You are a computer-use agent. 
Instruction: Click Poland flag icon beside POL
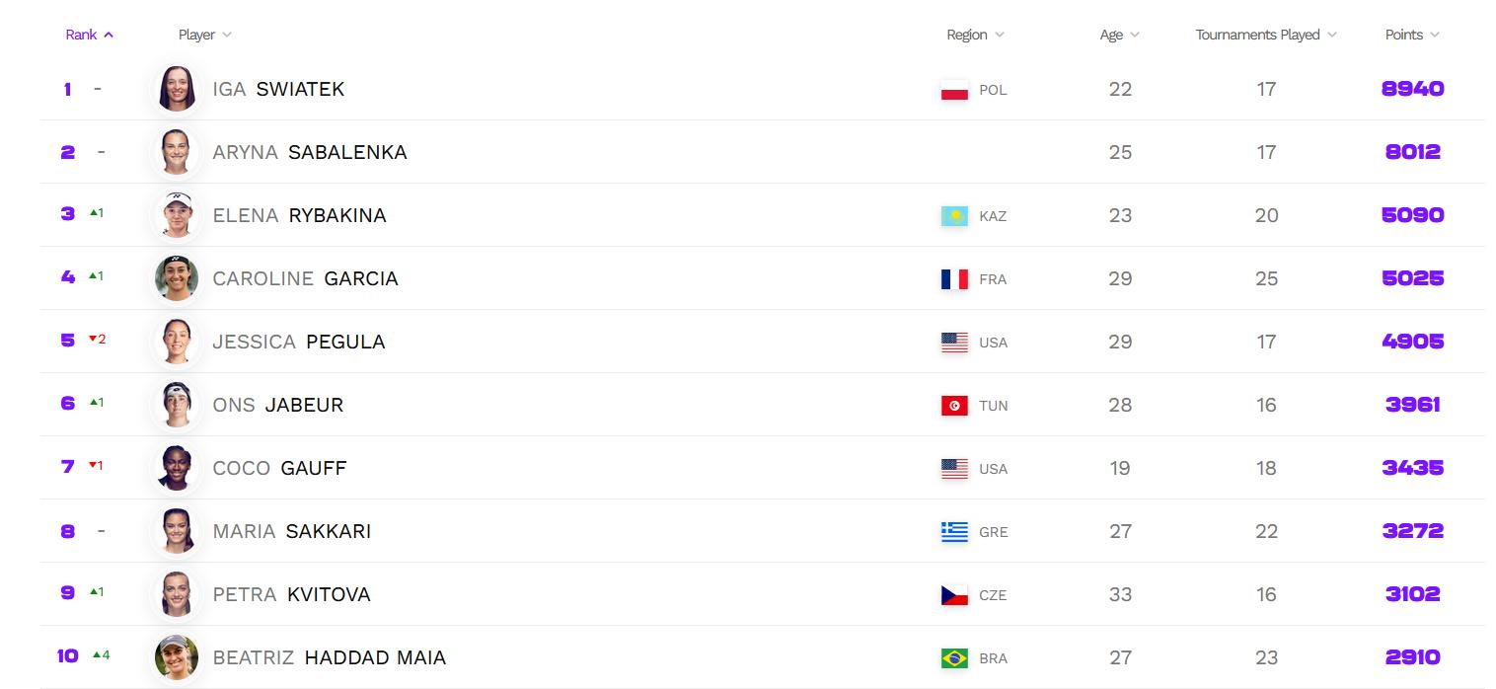(954, 90)
